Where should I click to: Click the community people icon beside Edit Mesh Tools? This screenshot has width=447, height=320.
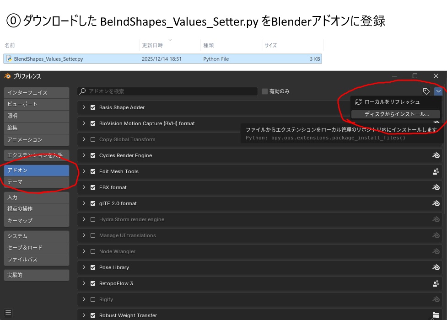tap(436, 171)
